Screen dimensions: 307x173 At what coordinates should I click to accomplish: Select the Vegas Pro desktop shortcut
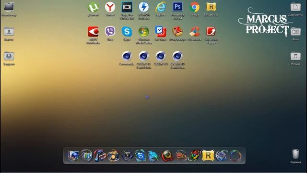tap(127, 8)
